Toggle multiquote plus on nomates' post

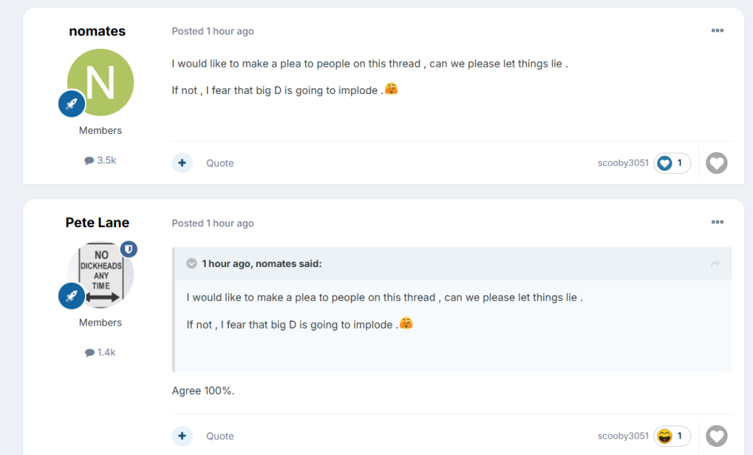point(182,163)
